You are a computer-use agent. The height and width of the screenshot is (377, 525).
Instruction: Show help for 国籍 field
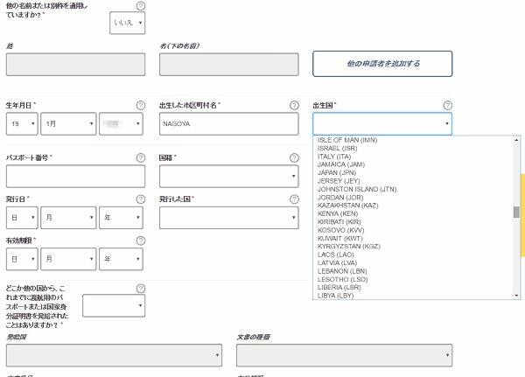pyautogui.click(x=294, y=157)
